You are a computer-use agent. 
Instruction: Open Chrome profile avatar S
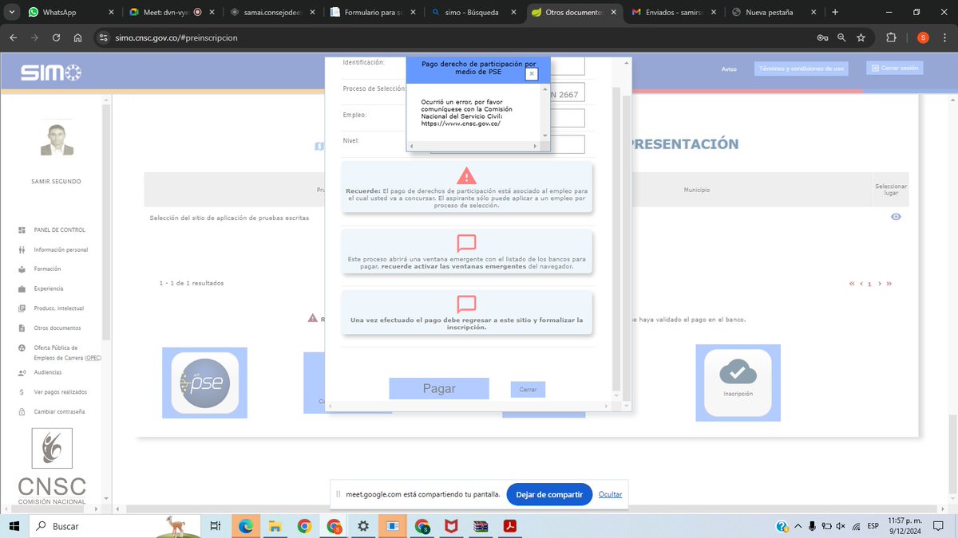[x=923, y=37]
